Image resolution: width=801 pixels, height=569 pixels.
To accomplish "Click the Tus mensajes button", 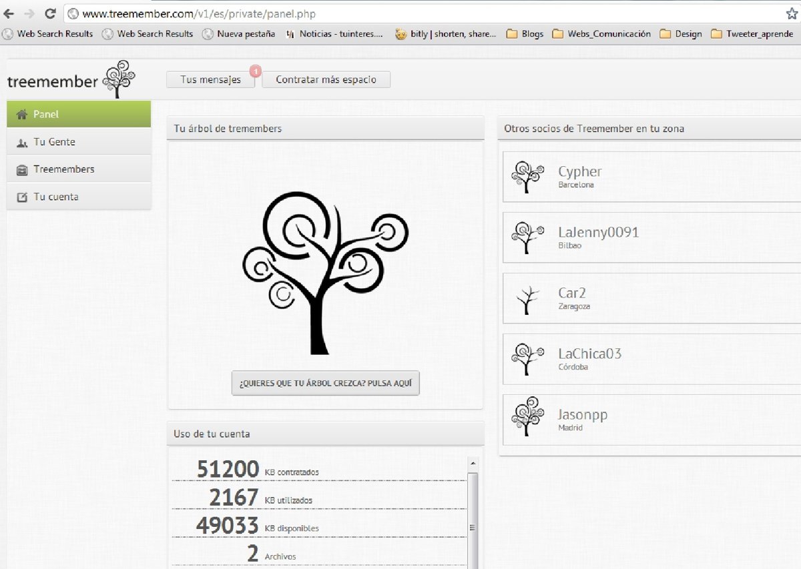I will (210, 80).
